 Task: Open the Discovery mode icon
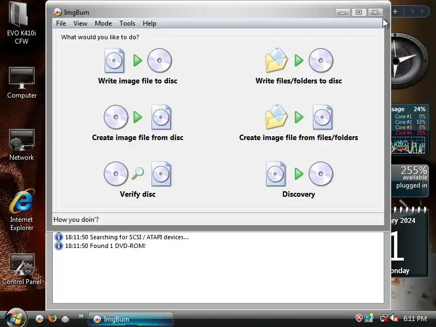(299, 174)
